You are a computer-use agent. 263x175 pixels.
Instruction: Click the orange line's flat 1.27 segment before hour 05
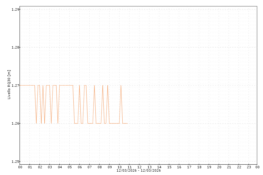pos(66,85)
